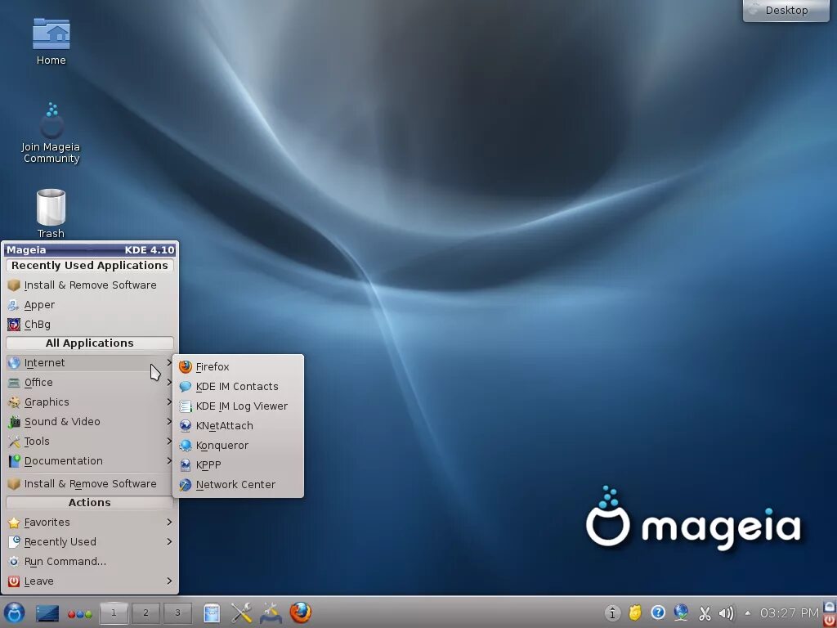This screenshot has height=628, width=837.
Task: Open Network Center from the Internet submenu
Action: tap(238, 485)
